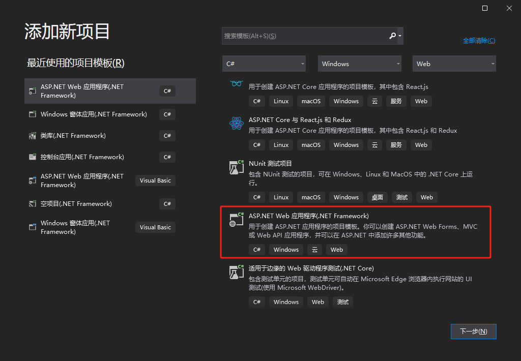Image resolution: width=521 pixels, height=361 pixels.
Task: Maximize the 添加新项目 dialog window
Action: pyautogui.click(x=485, y=8)
